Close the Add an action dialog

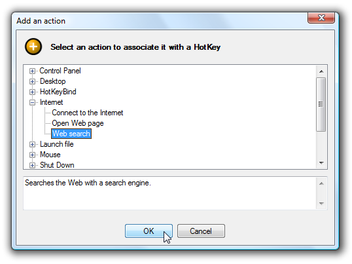[x=321, y=18]
